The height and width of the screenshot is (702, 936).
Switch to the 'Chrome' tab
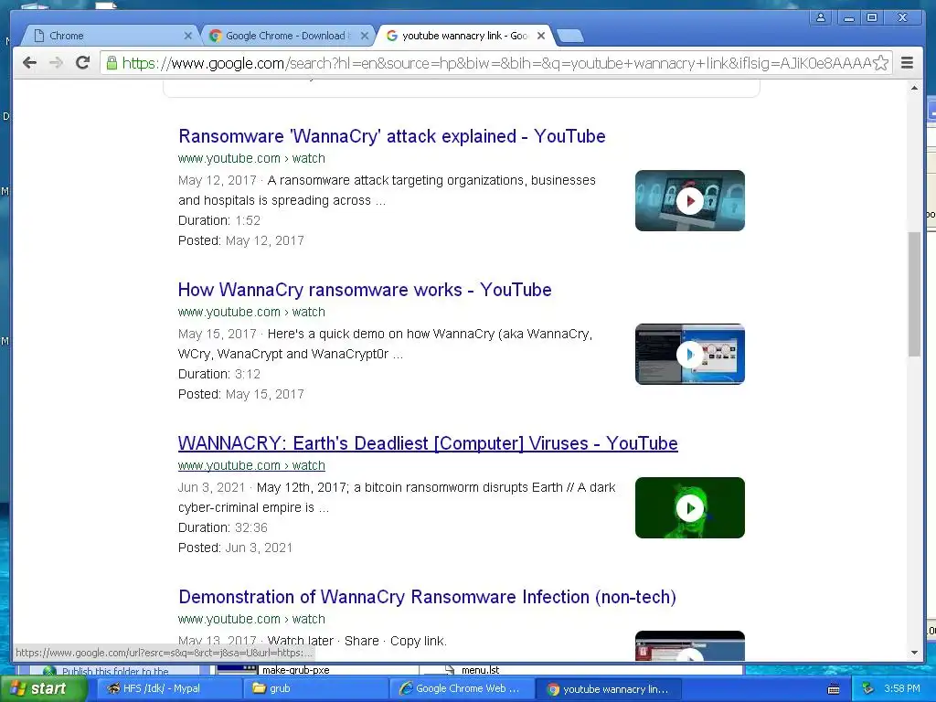111,36
